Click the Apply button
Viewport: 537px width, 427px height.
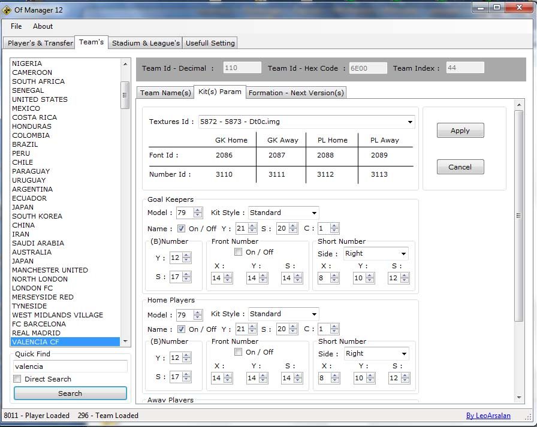tap(460, 131)
